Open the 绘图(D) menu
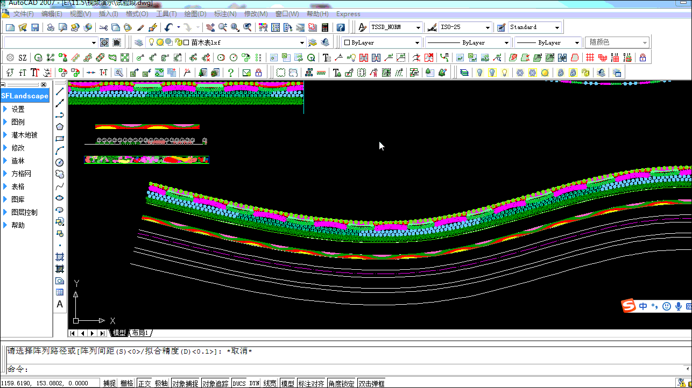Image resolution: width=692 pixels, height=388 pixels. pos(195,14)
